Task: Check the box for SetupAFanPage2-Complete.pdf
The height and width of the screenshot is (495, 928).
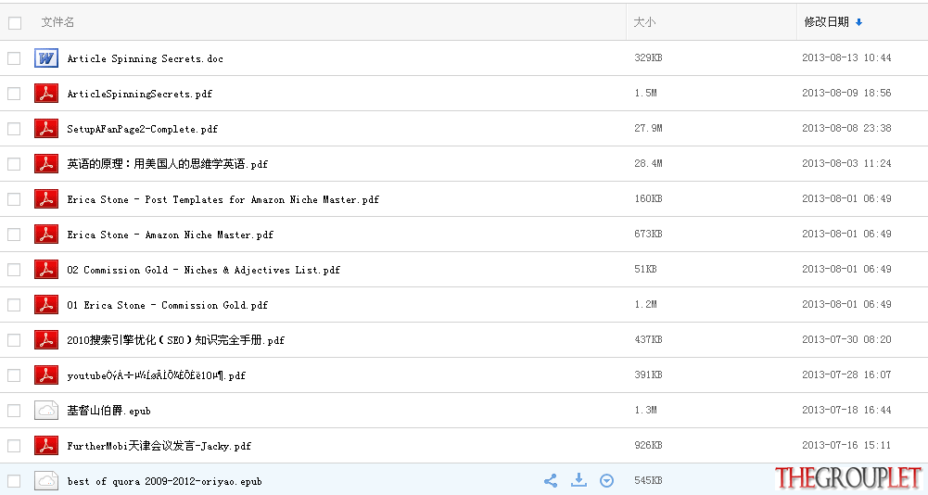Action: tap(14, 129)
